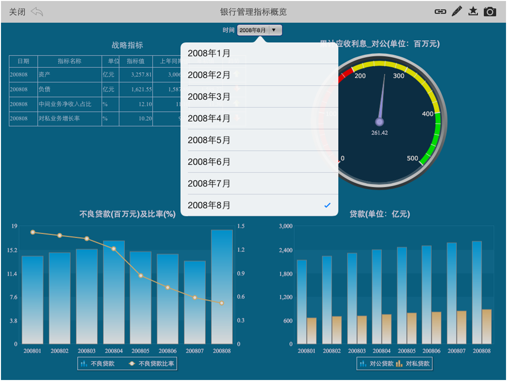Click value 1,621.55 in the table

pyautogui.click(x=141, y=89)
